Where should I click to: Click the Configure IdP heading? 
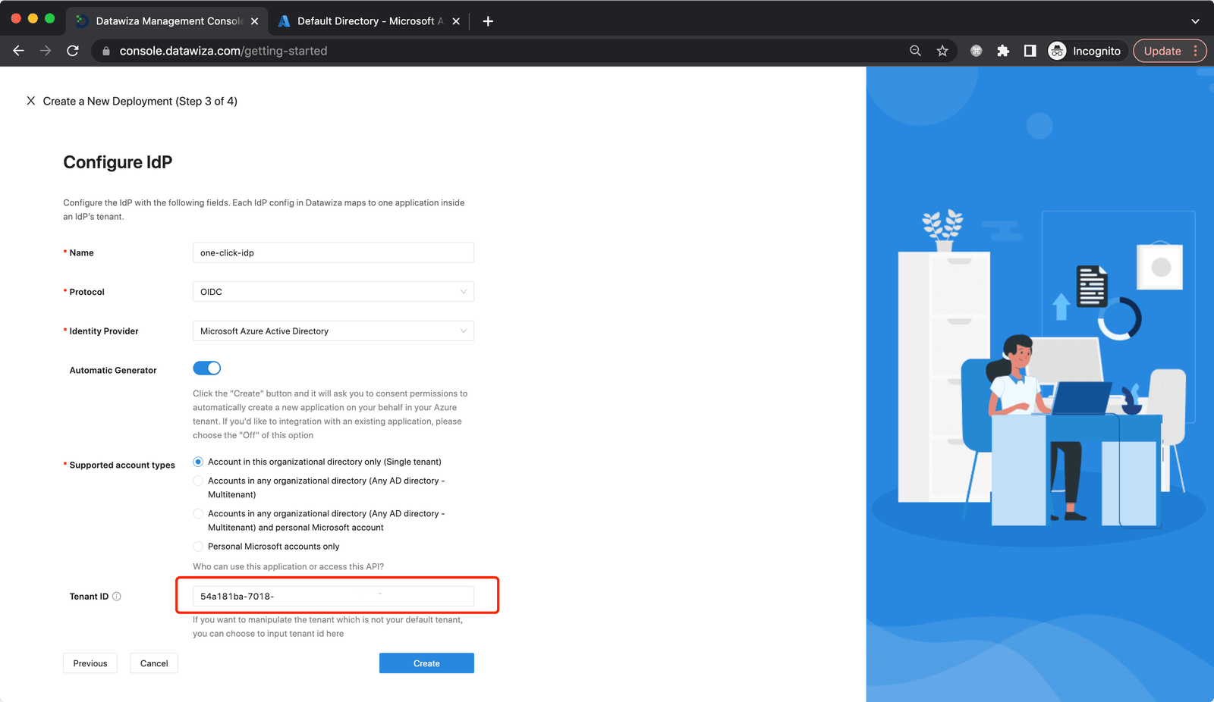click(118, 162)
